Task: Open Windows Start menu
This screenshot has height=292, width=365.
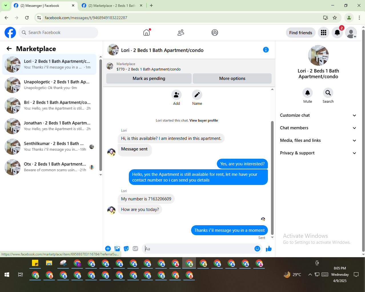Action: pos(7,275)
